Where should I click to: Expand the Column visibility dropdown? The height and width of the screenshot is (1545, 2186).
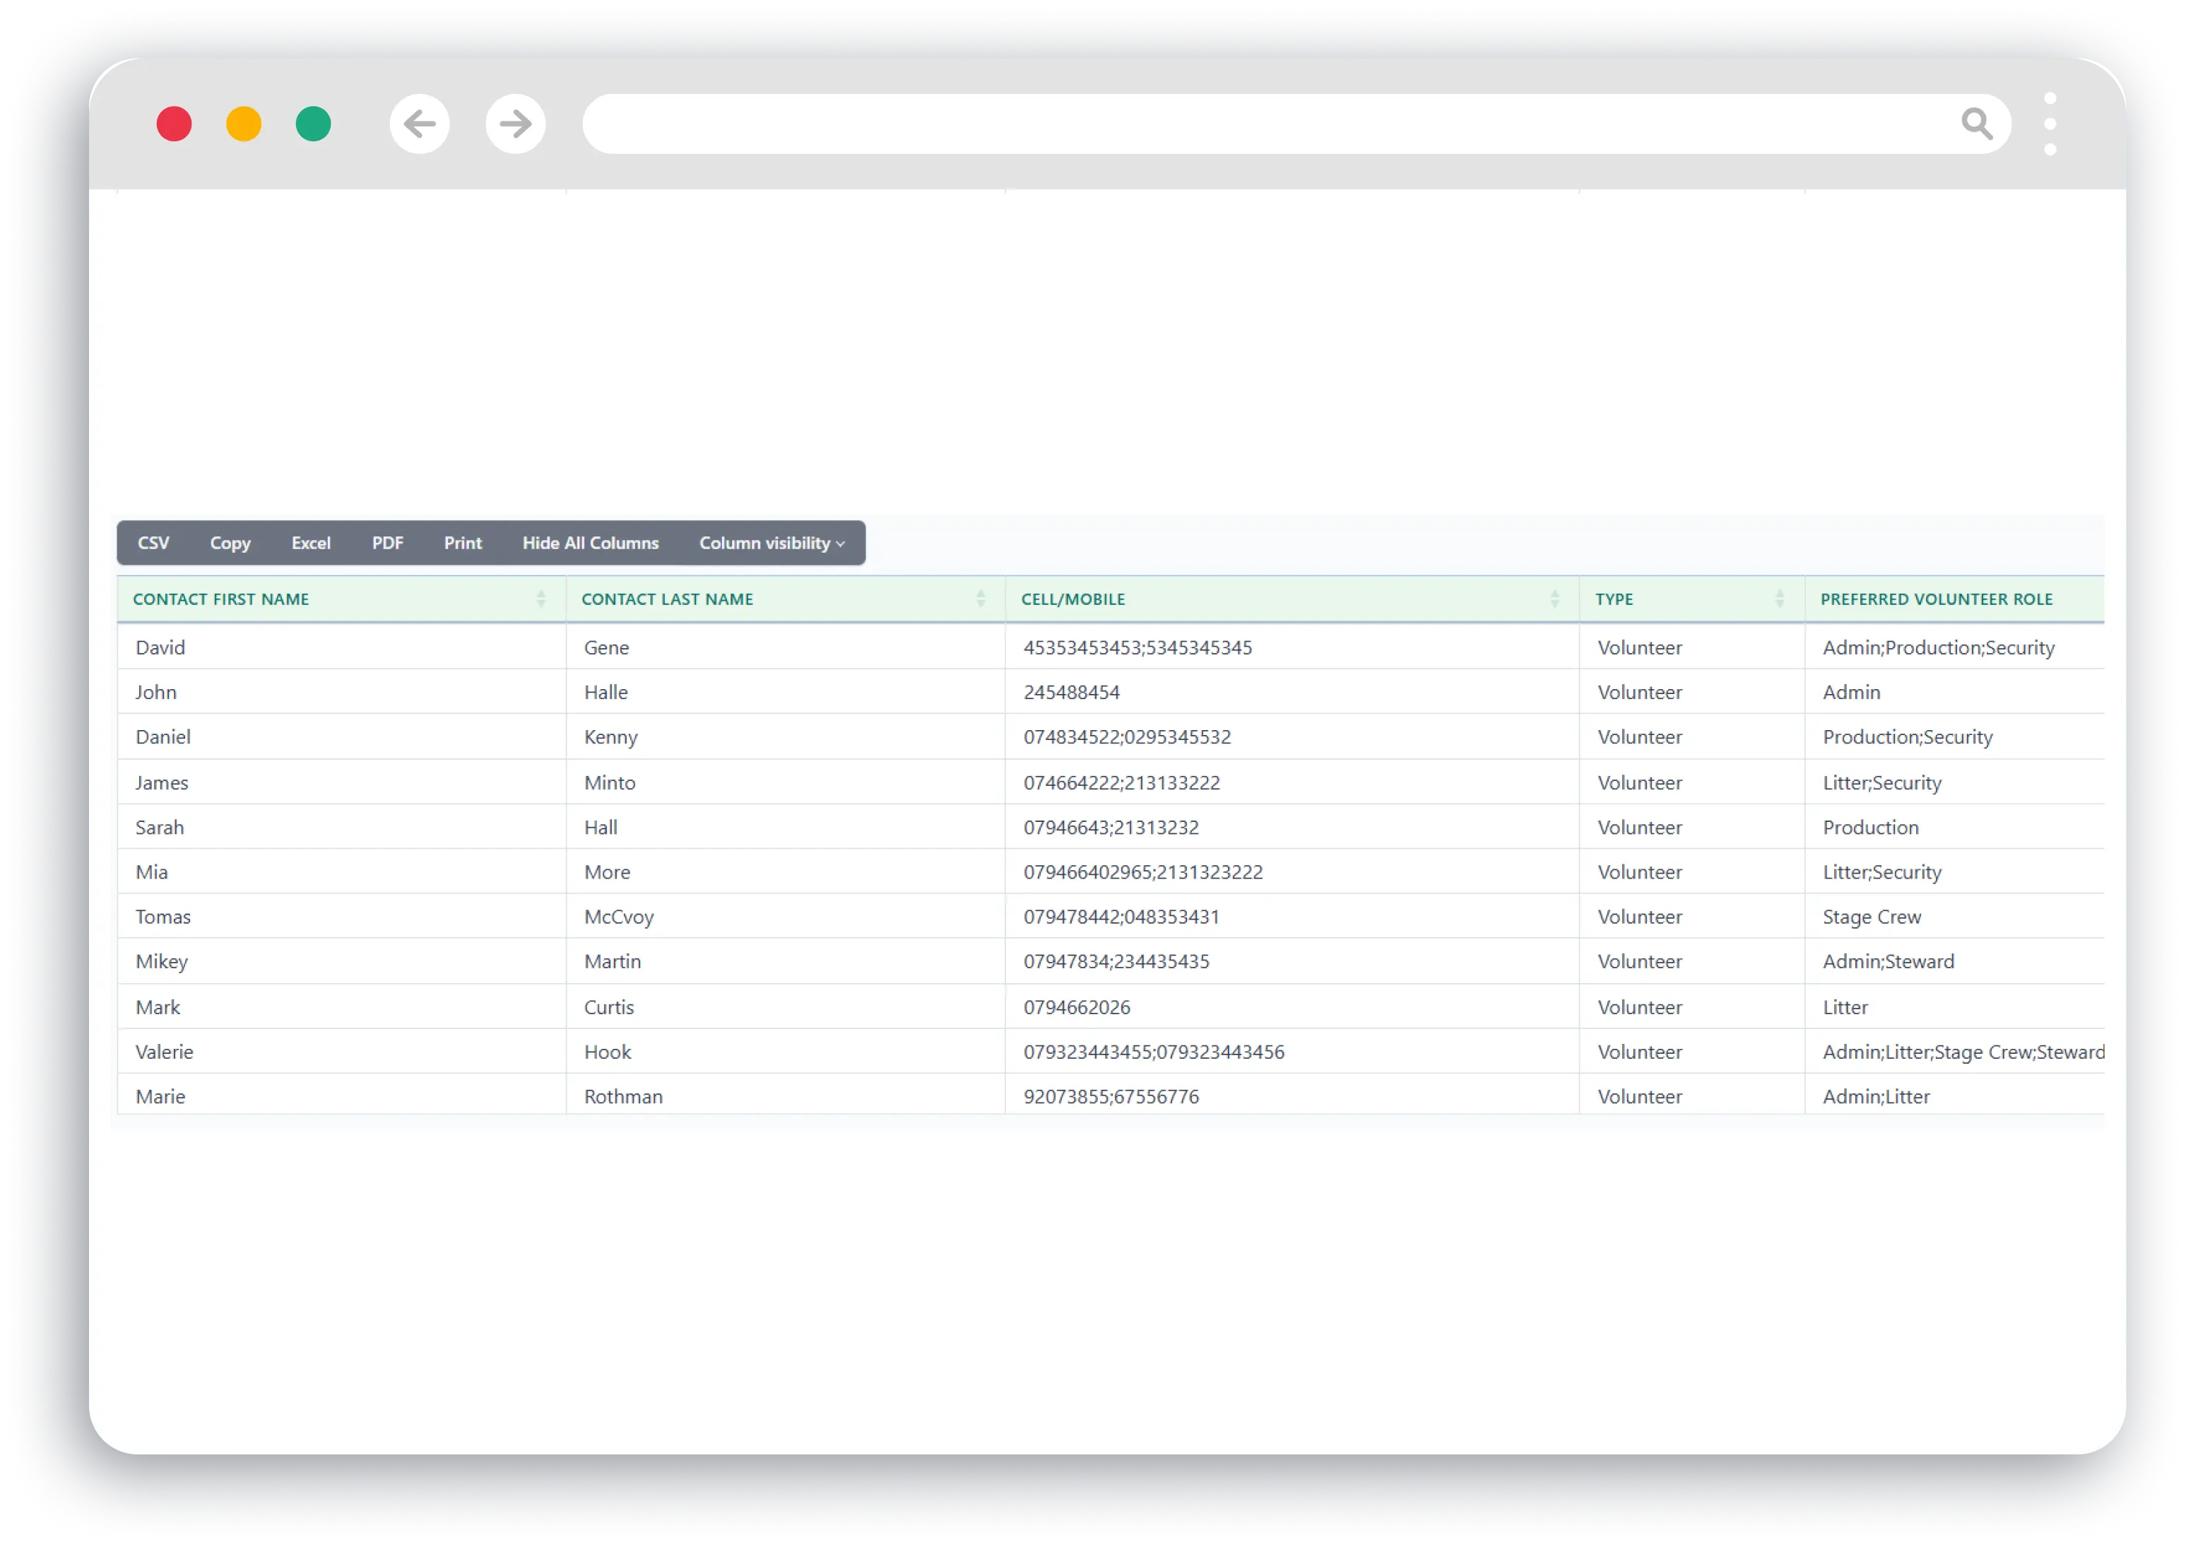[x=772, y=543]
